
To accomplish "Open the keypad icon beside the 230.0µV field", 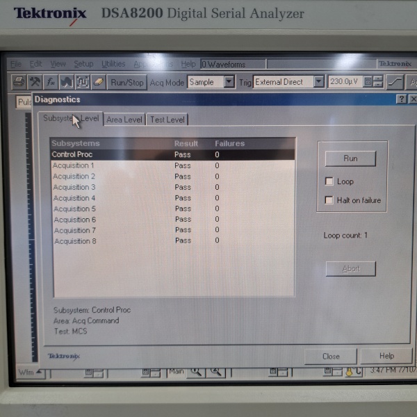I will tap(368, 81).
